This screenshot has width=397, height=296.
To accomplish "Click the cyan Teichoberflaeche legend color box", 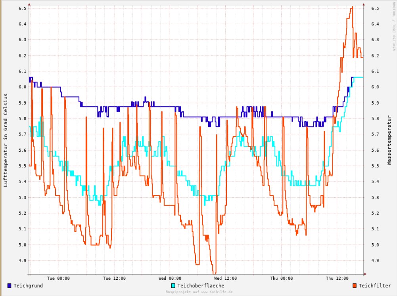I will point(173,286).
